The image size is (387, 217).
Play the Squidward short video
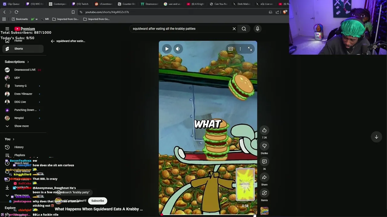[x=167, y=49]
